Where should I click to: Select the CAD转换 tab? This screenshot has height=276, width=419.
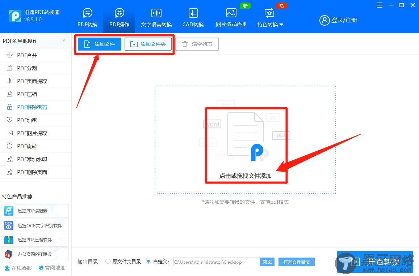193,18
